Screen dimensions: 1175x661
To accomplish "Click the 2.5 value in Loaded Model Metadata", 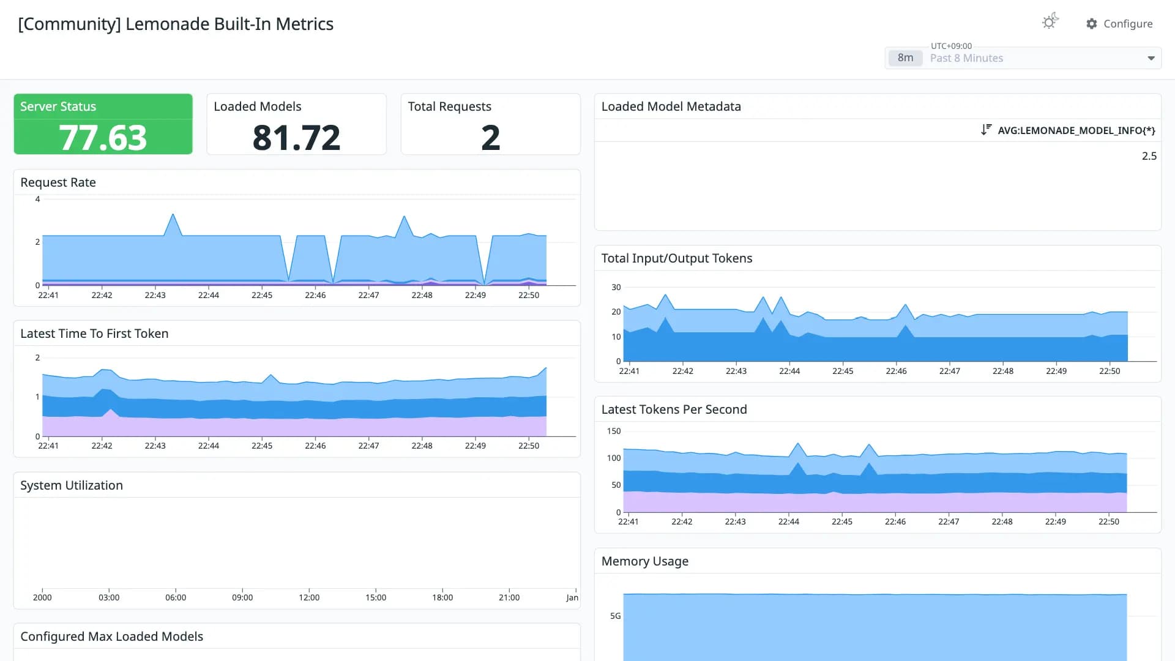I will pyautogui.click(x=1149, y=156).
